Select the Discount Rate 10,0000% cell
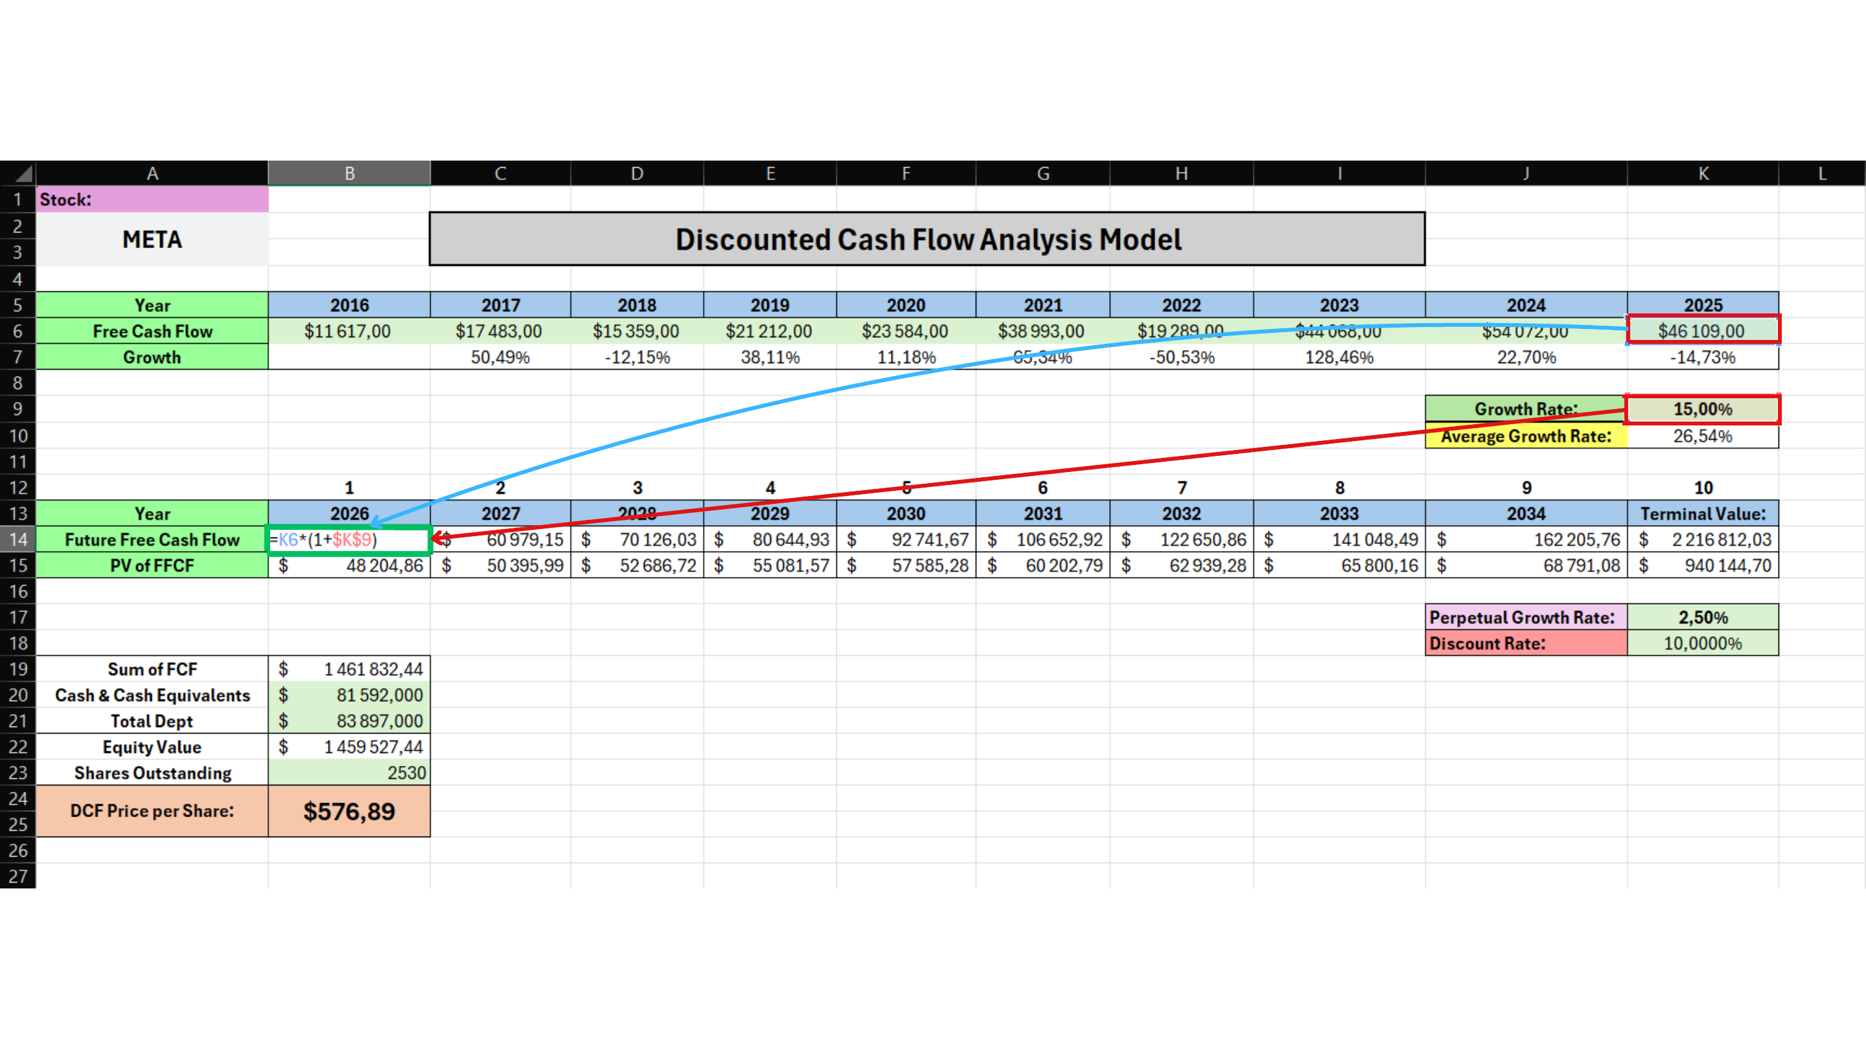This screenshot has height=1049, width=1866. pos(1703,644)
